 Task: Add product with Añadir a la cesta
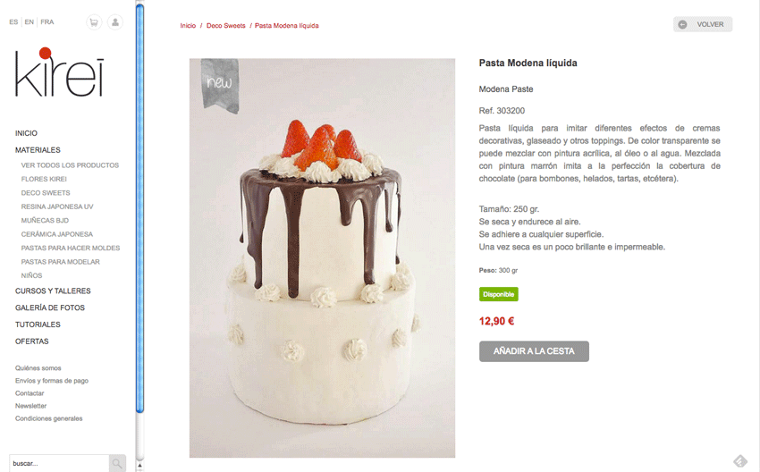(x=534, y=351)
